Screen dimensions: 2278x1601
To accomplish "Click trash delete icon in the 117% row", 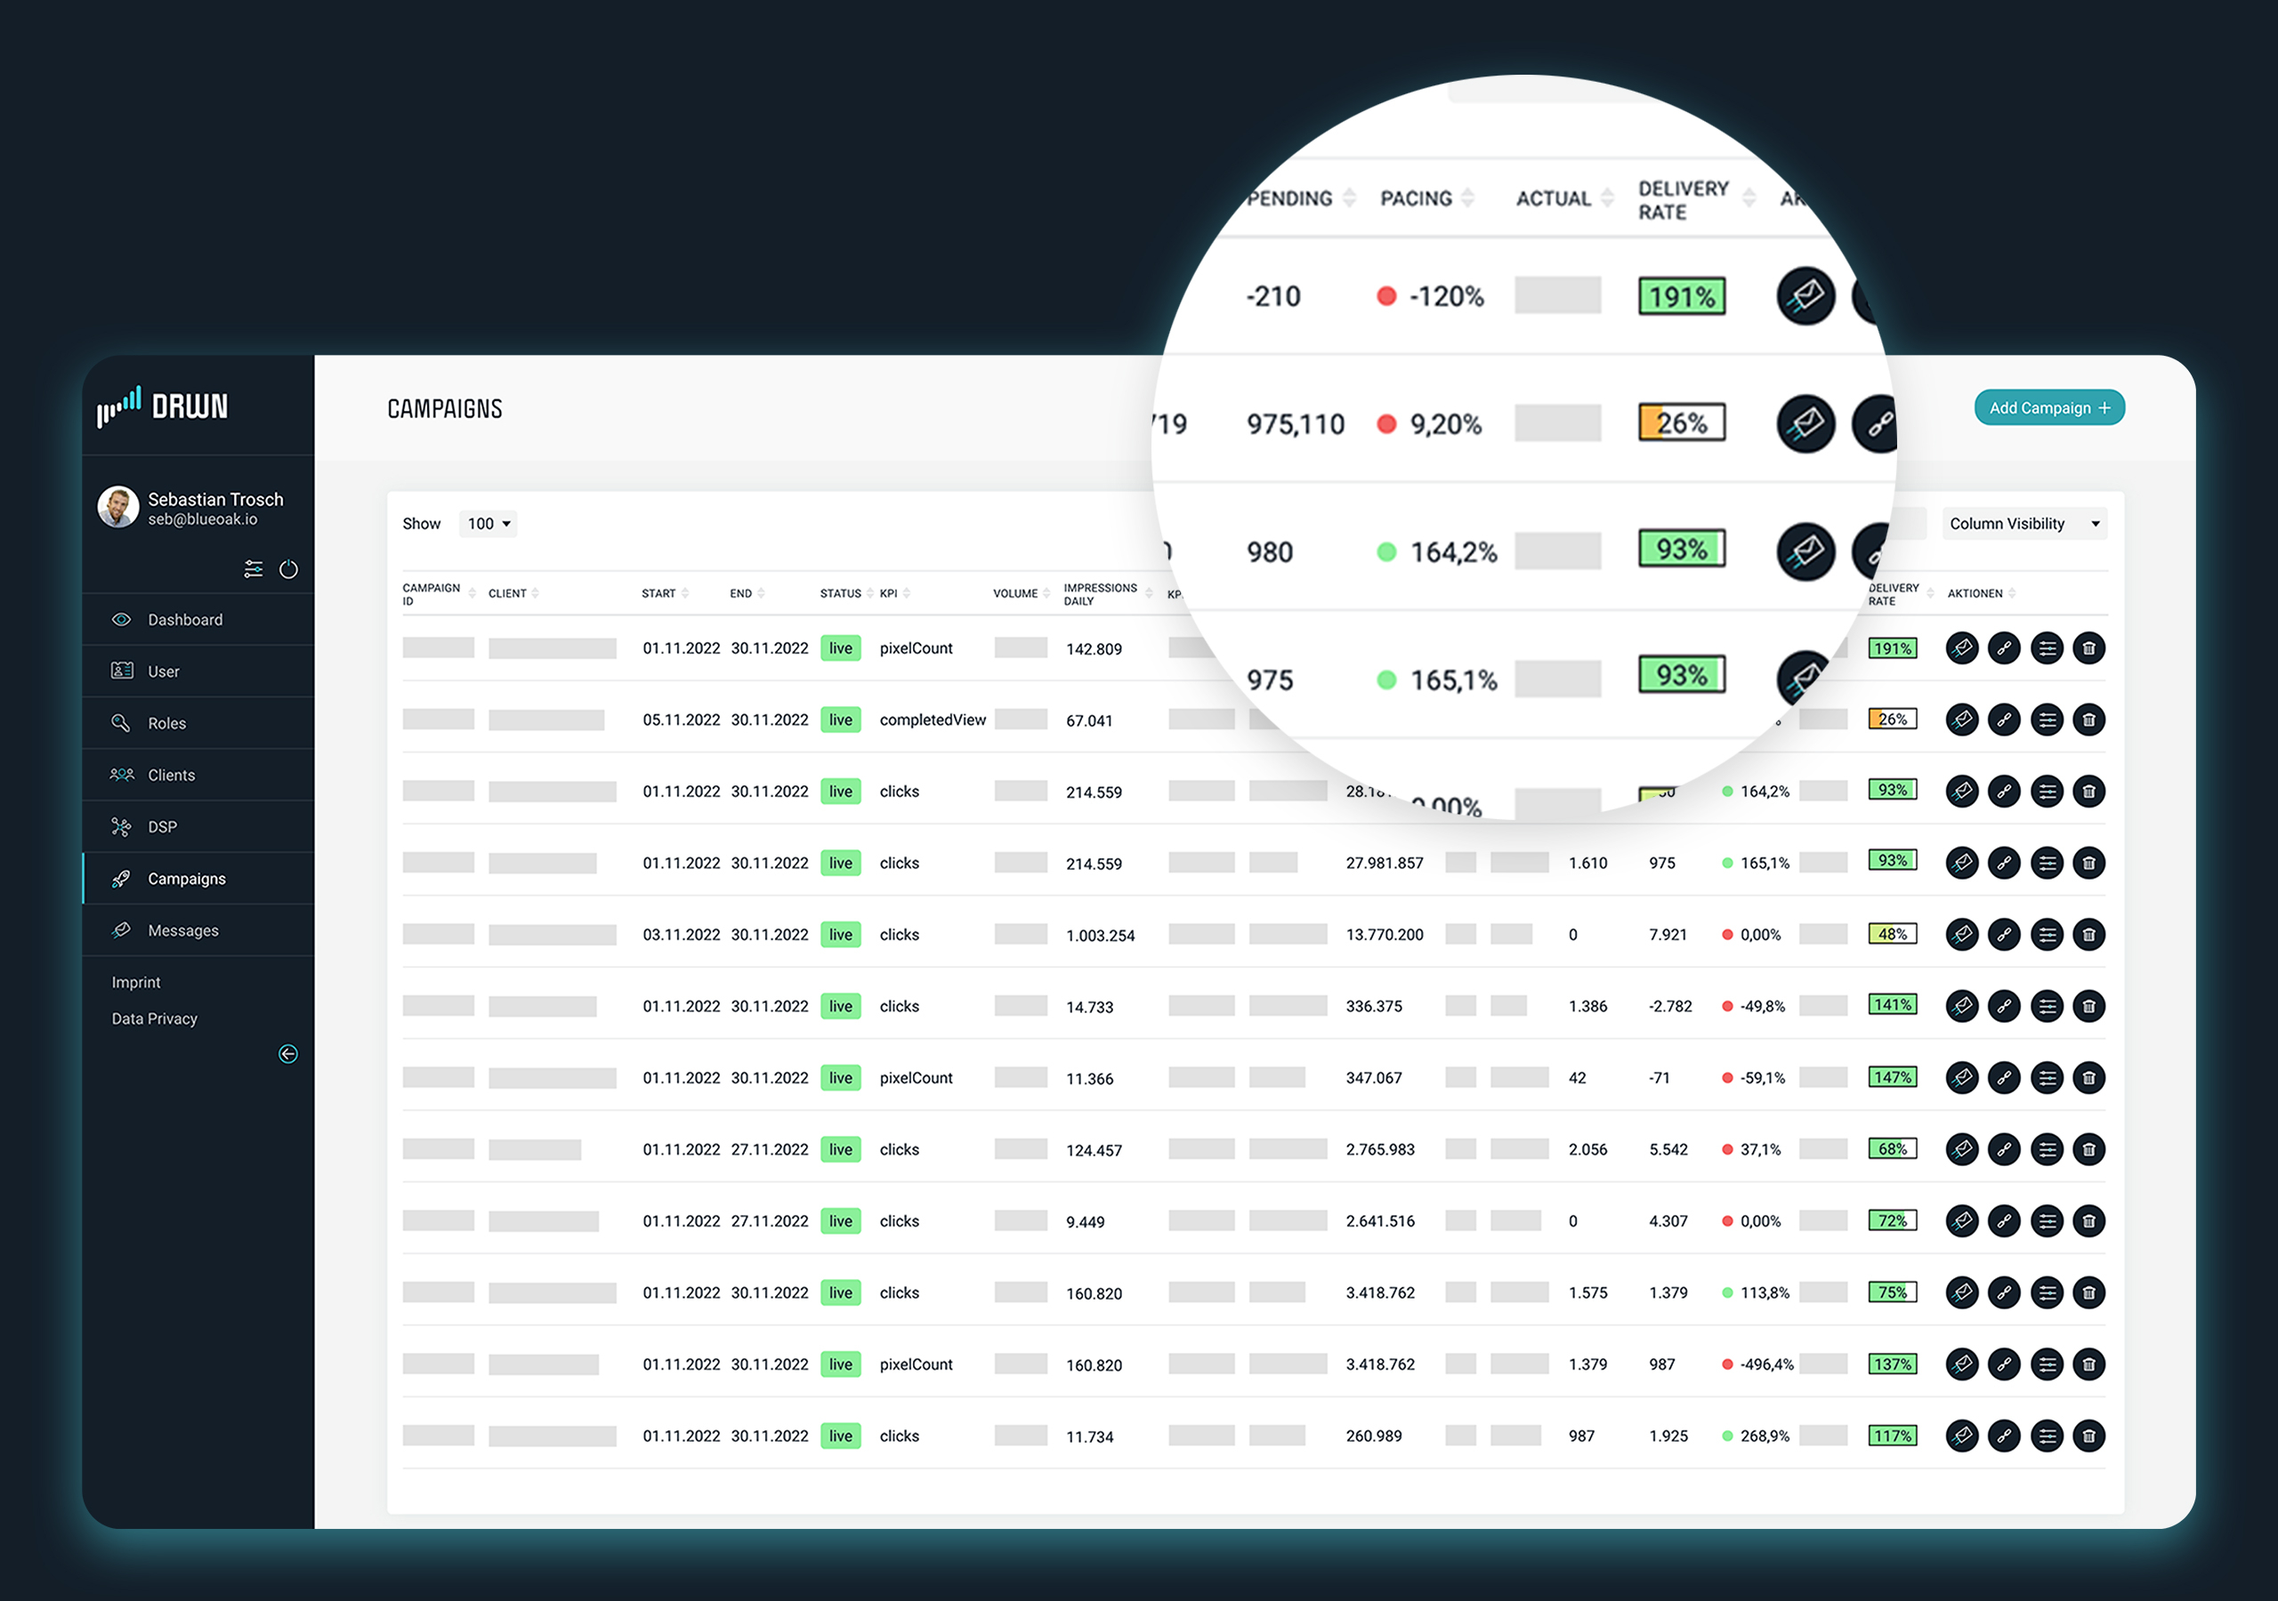I will pos(2088,1436).
